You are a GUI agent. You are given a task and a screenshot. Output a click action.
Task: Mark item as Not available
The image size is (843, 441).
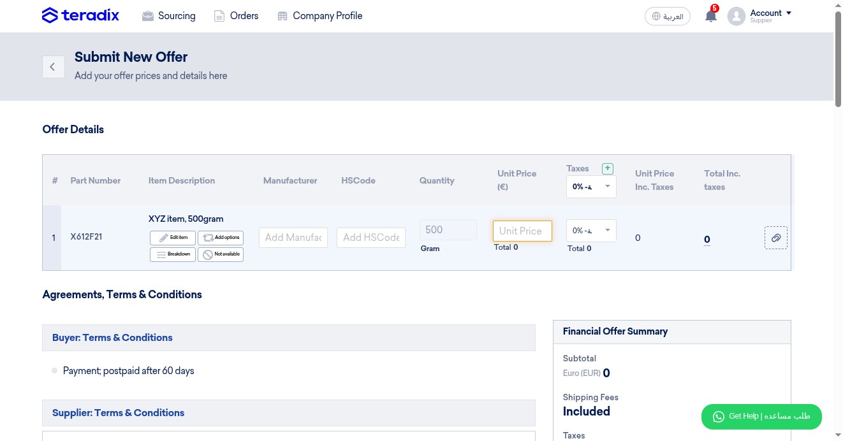[x=221, y=254]
